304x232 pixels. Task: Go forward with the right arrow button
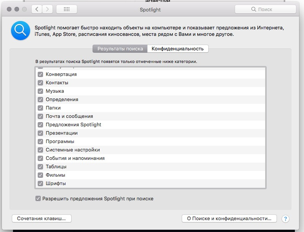[47, 9]
